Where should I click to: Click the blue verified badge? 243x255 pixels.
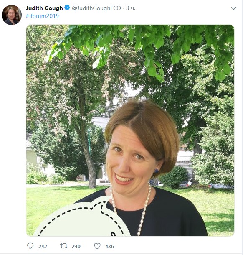coord(67,8)
